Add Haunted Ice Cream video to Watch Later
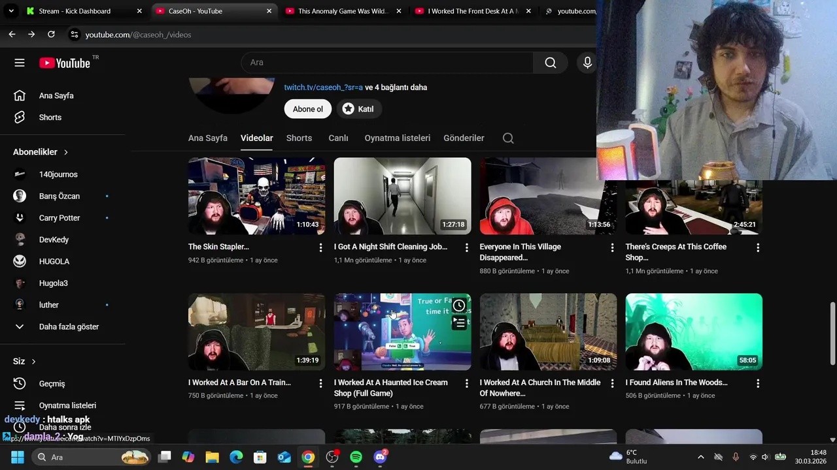Viewport: 837px width, 470px height. tap(459, 305)
